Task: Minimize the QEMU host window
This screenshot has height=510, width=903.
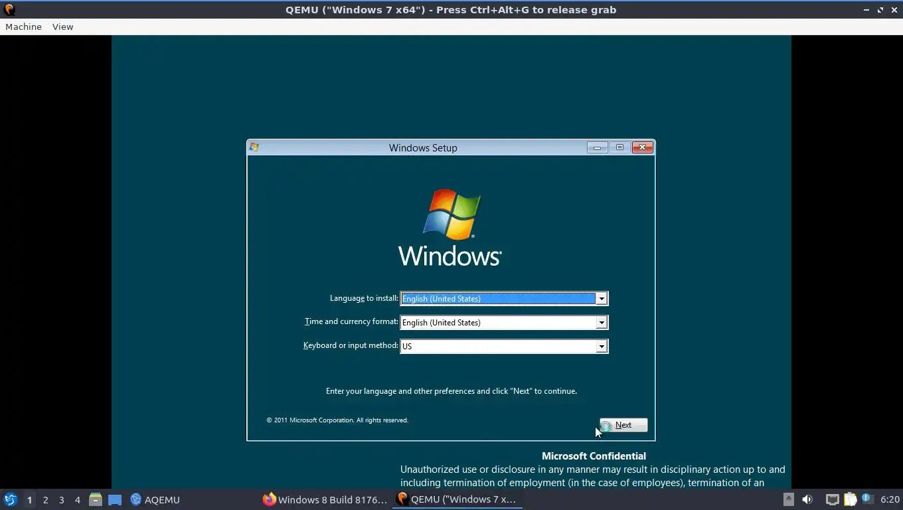Action: [x=866, y=10]
